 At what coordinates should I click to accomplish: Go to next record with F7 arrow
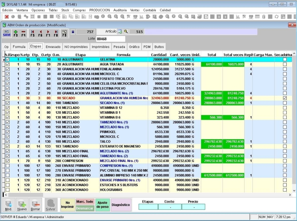(48, 33)
